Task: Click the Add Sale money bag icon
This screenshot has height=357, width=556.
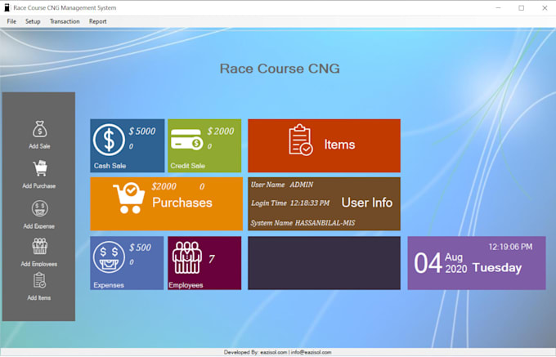Action: 40,129
